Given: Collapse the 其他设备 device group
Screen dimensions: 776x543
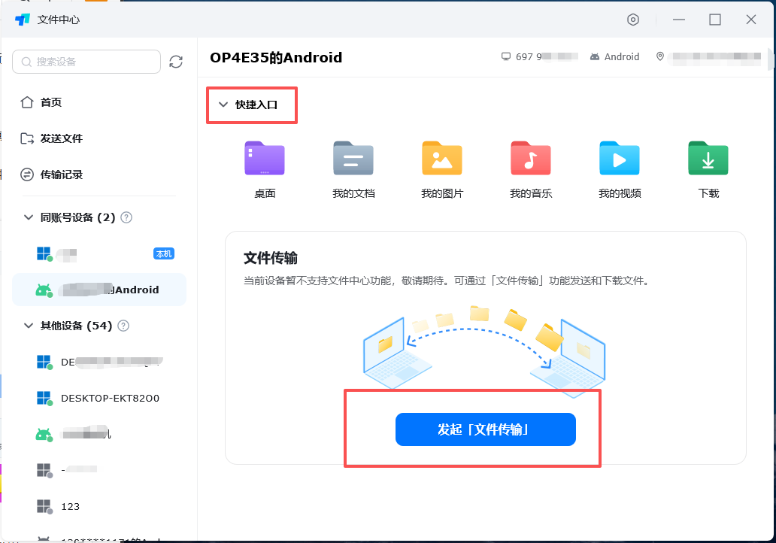Looking at the screenshot, I should [x=29, y=326].
